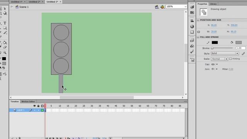
Task: Click the stroke width input field
Action: point(240,48)
